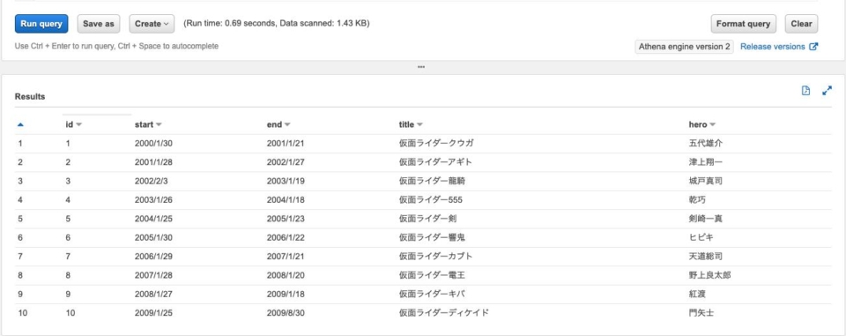Click Athena engine version 2 badge

(684, 47)
